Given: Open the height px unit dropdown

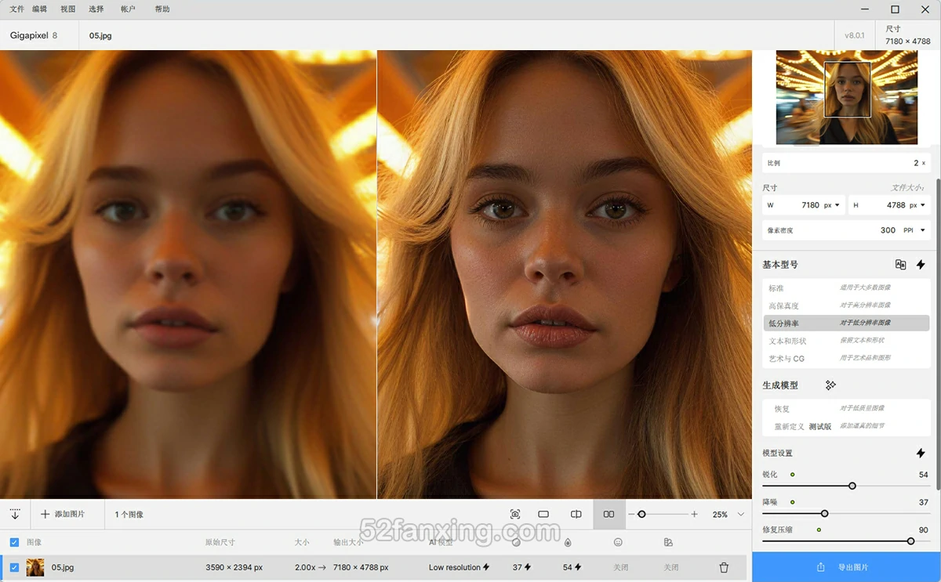Looking at the screenshot, I should tap(917, 205).
